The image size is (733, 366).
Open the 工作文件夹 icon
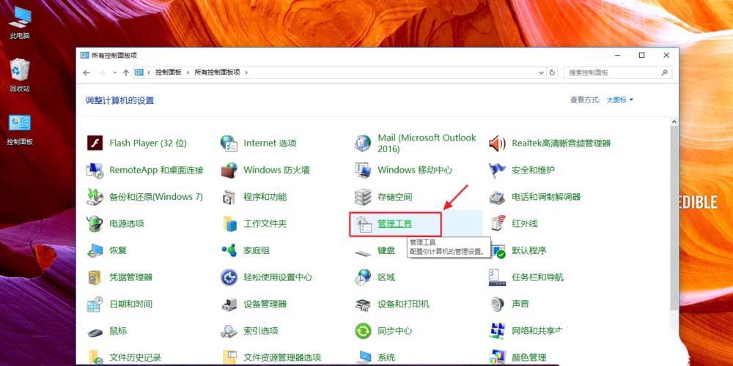pyautogui.click(x=229, y=223)
